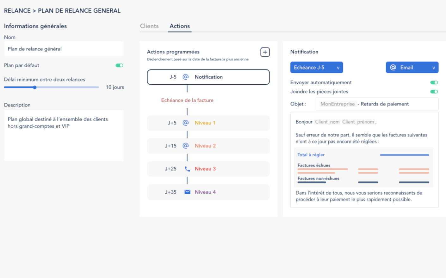
Task: Click the phone icon in the Niveau 3 row
Action: [187, 169]
